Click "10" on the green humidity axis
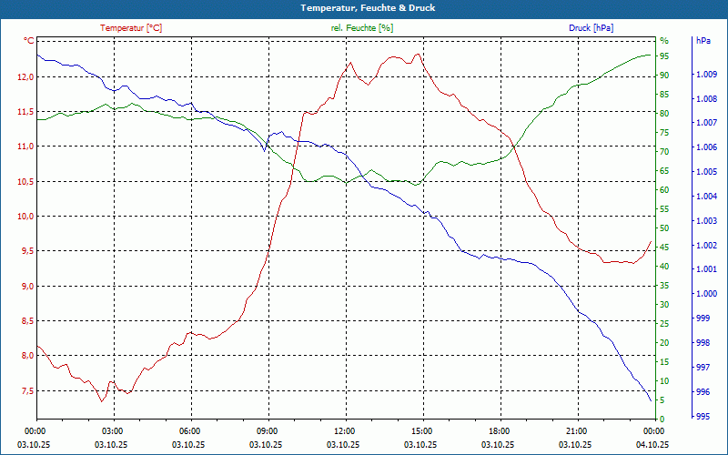The width and height of the screenshot is (728, 455). coord(664,381)
